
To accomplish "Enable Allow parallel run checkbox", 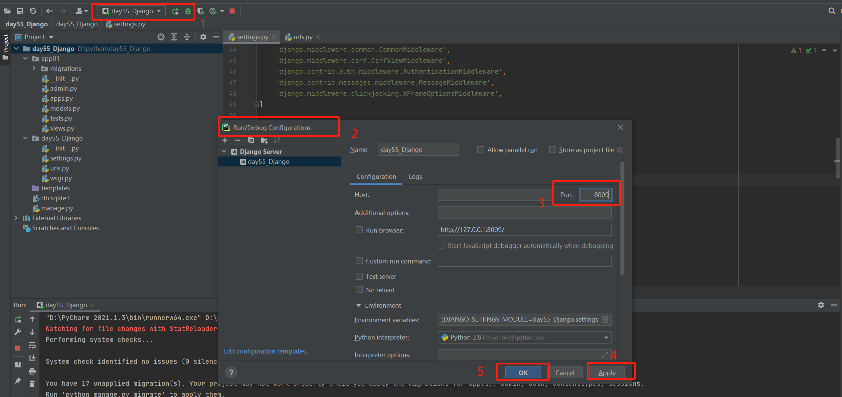I will (x=480, y=150).
